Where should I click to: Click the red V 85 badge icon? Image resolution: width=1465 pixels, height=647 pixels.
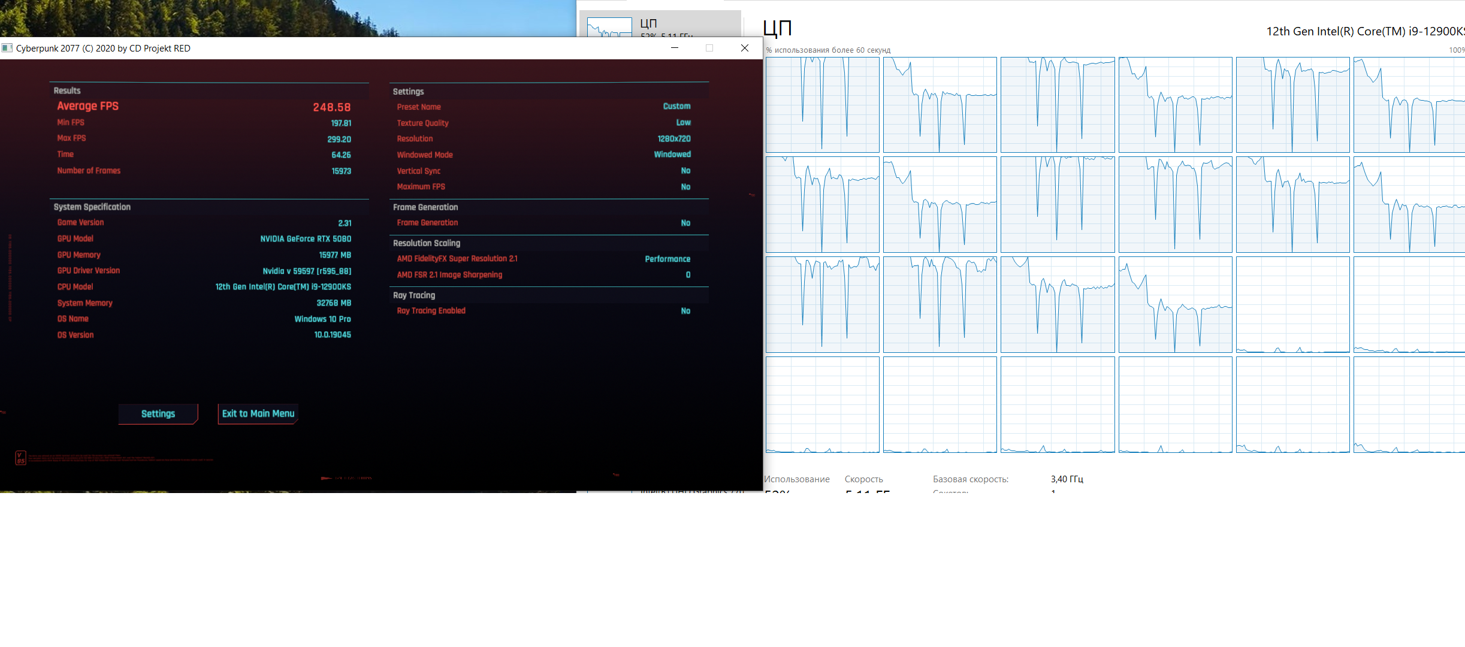(20, 458)
